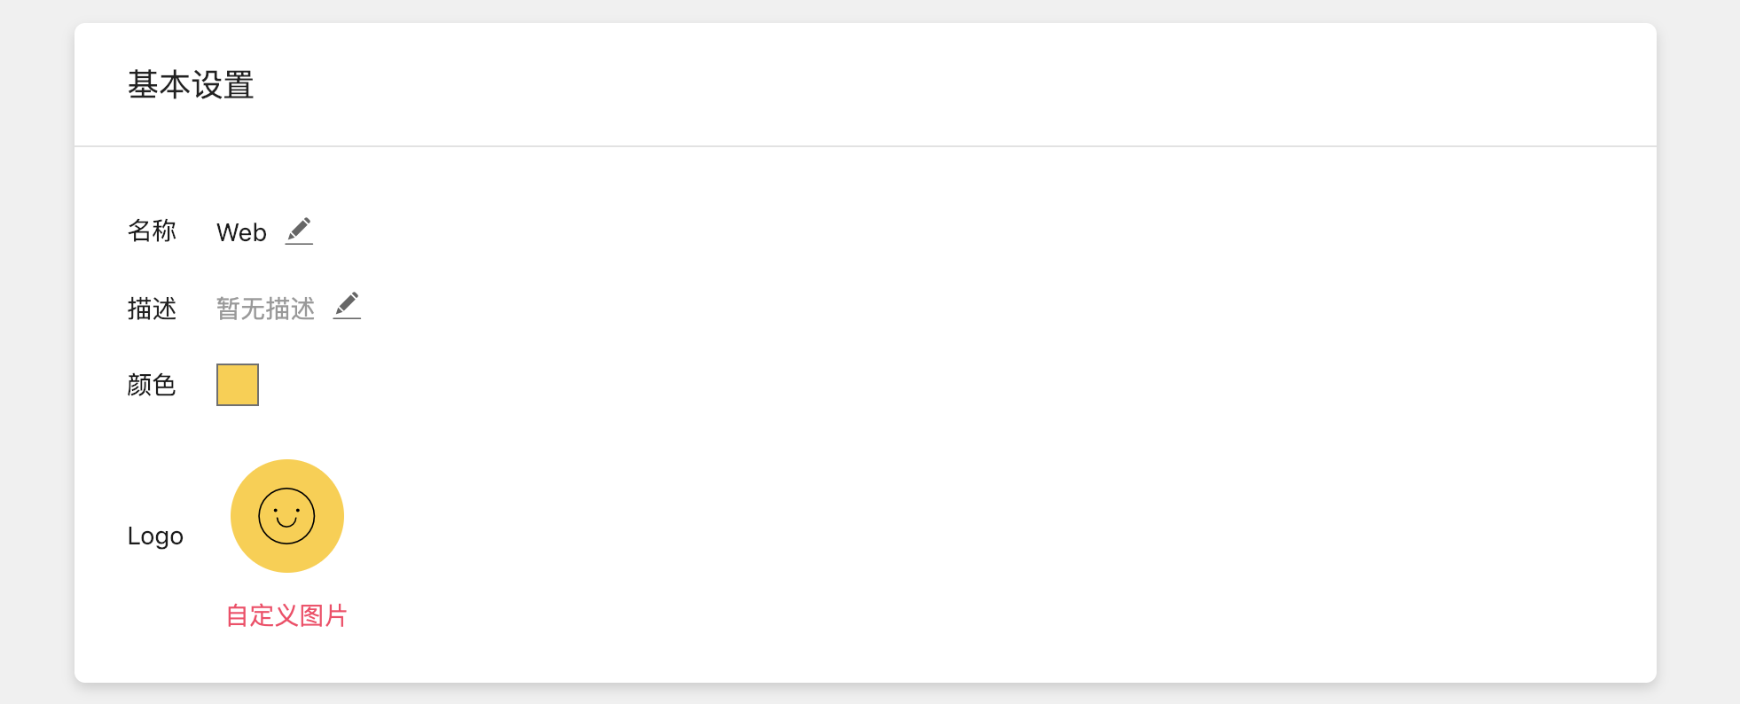Click the 暂无描述 placeholder text
1740x704 pixels.
pos(265,309)
